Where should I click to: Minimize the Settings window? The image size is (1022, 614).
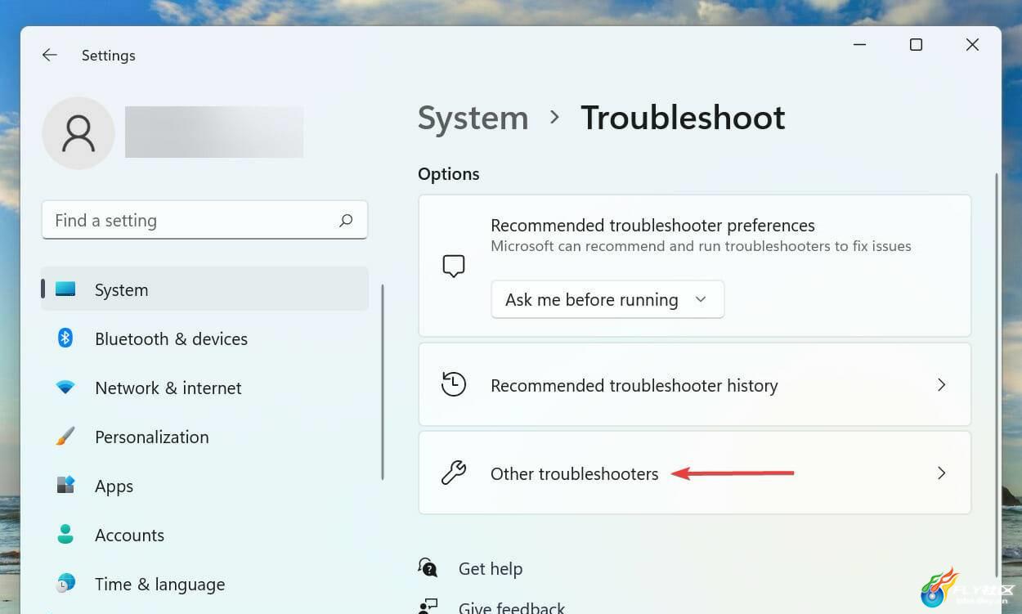click(859, 45)
